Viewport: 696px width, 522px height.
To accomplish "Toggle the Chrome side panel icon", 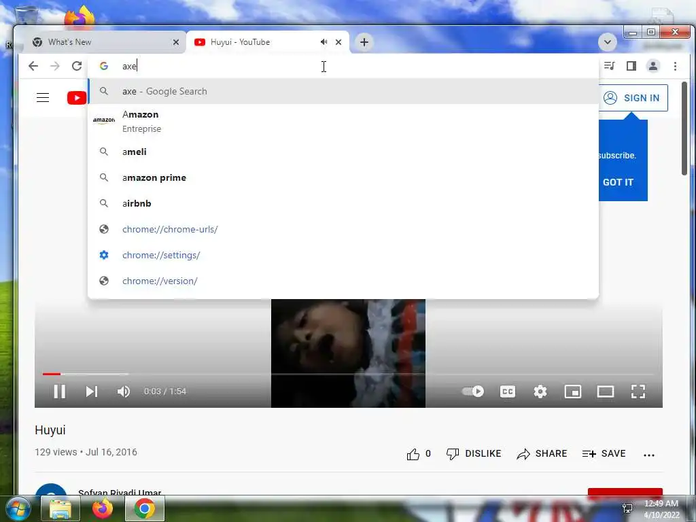I will (631, 66).
